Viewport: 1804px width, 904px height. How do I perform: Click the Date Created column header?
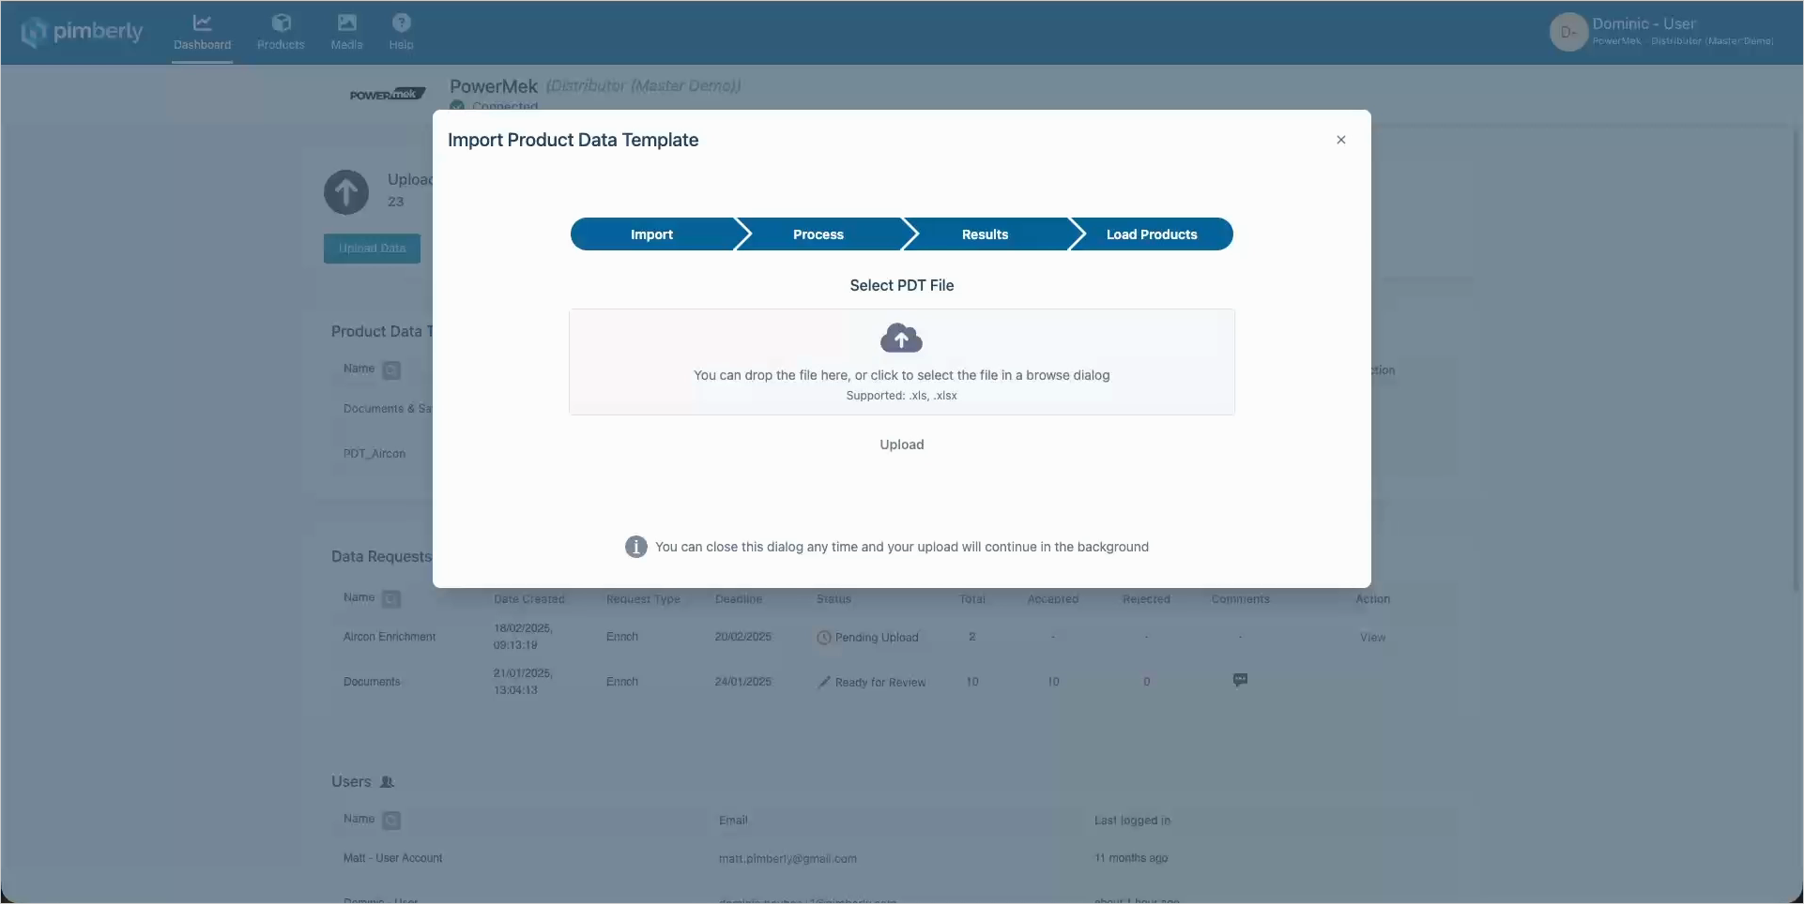(529, 599)
